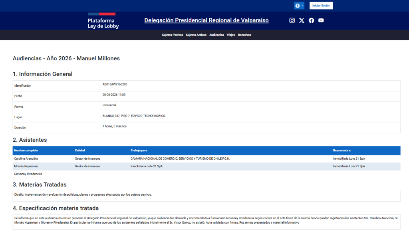
Task: Click the duration 1 horas, 0 minutos
Action: [115, 126]
